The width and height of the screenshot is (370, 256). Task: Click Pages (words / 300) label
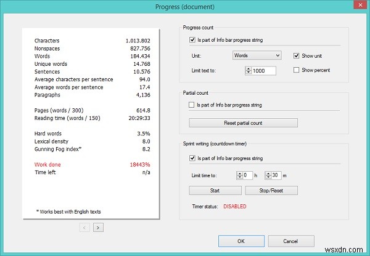tap(59, 110)
